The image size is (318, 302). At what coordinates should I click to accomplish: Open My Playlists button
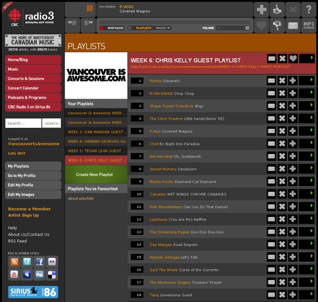[x=33, y=166]
